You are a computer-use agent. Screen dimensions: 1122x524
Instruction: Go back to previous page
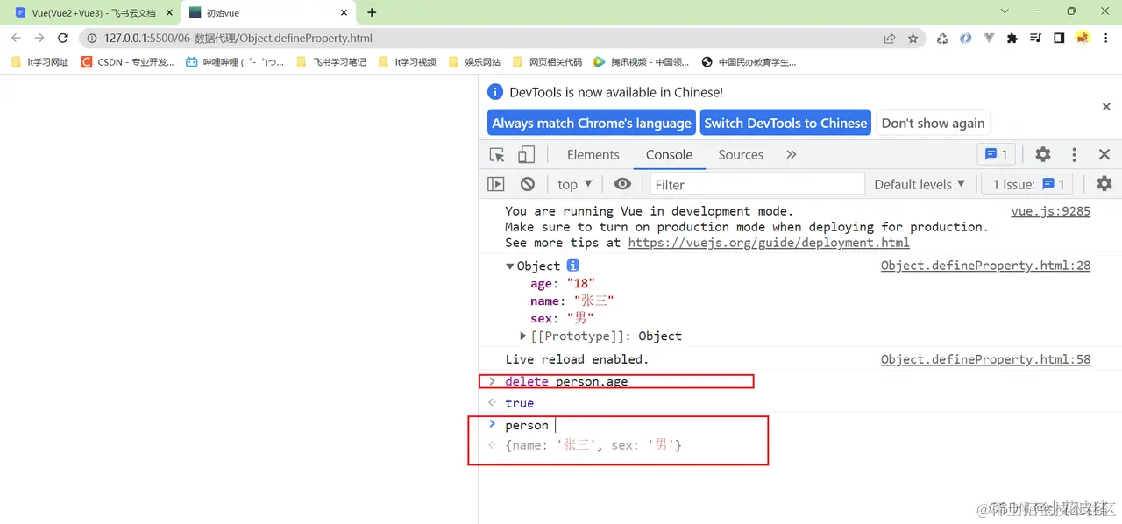pos(17,39)
